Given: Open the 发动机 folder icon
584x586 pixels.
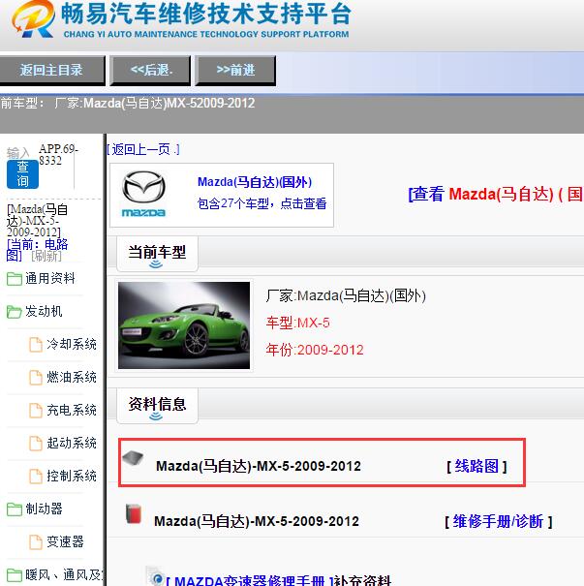Looking at the screenshot, I should (15, 311).
